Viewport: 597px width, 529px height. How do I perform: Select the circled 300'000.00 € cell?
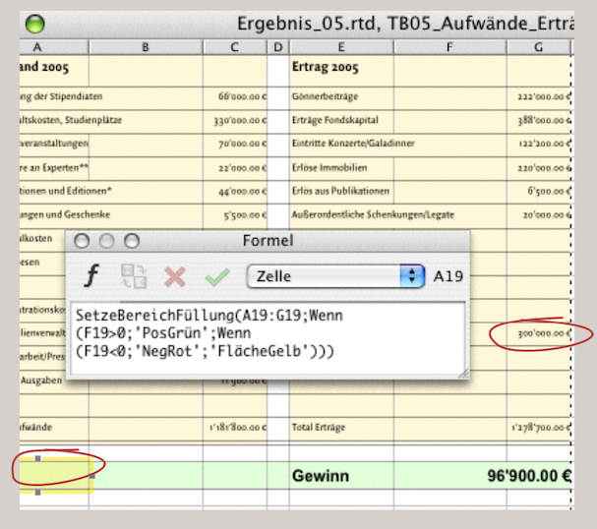(539, 334)
